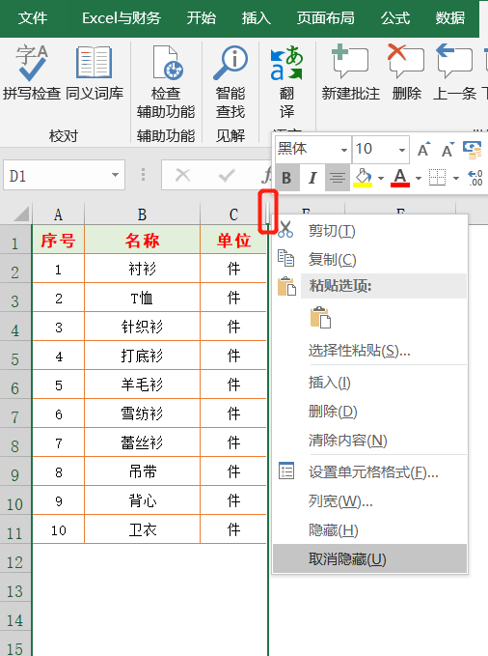This screenshot has width=488, height=656.
Task: Switch to 开始 ribbon tab
Action: click(201, 18)
